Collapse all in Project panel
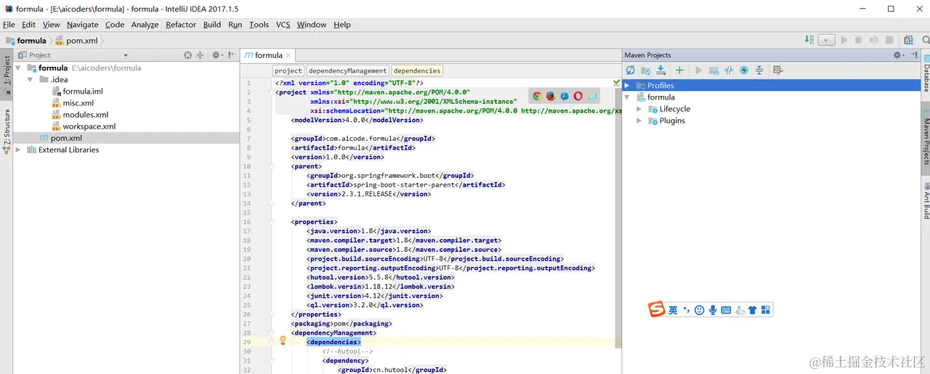 point(201,55)
